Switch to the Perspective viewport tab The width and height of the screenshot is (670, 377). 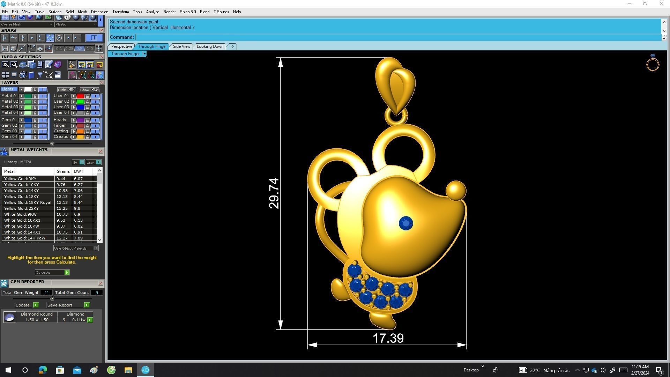121,46
